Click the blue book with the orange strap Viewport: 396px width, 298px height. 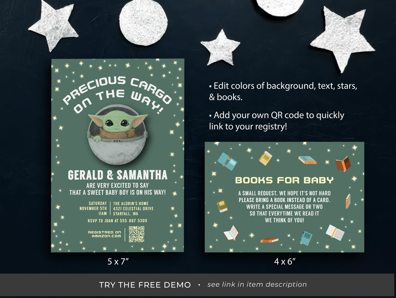tap(227, 162)
